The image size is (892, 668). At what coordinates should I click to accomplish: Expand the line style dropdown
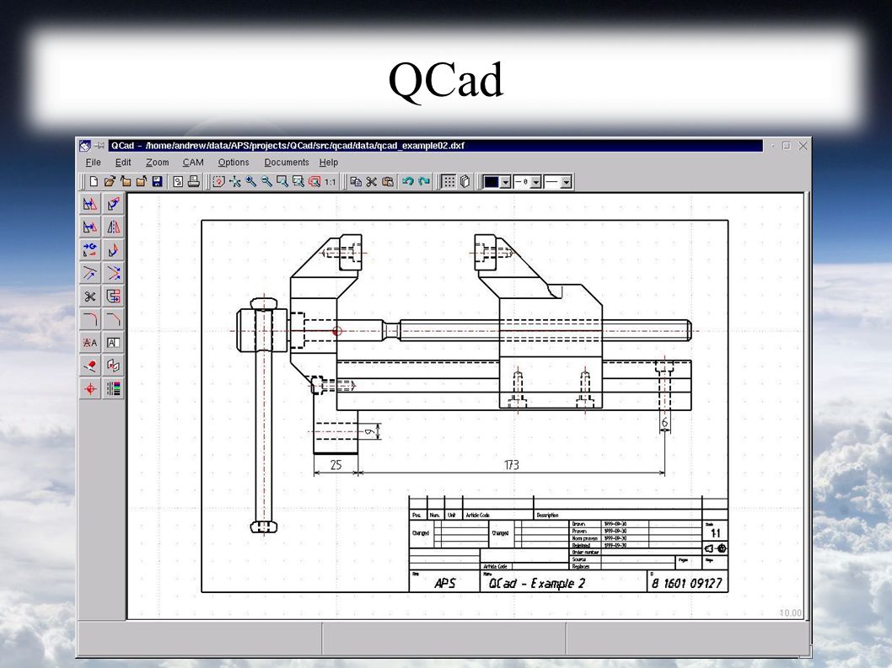click(x=566, y=182)
